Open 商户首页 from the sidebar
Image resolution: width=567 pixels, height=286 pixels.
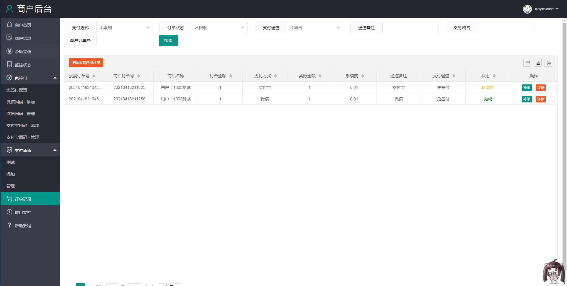coord(22,25)
